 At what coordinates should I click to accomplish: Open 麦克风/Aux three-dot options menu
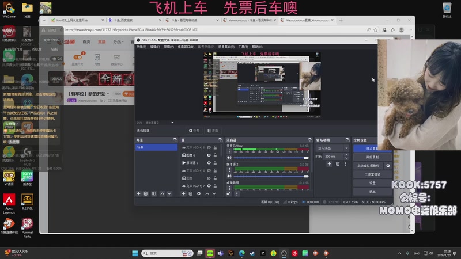pyautogui.click(x=229, y=151)
